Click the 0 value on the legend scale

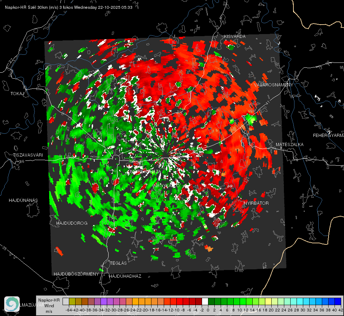click(x=208, y=310)
